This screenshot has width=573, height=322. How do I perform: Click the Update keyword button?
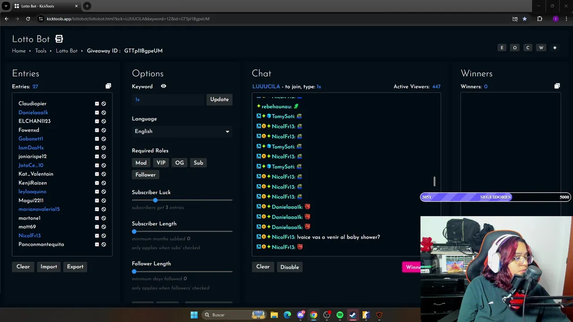[219, 99]
